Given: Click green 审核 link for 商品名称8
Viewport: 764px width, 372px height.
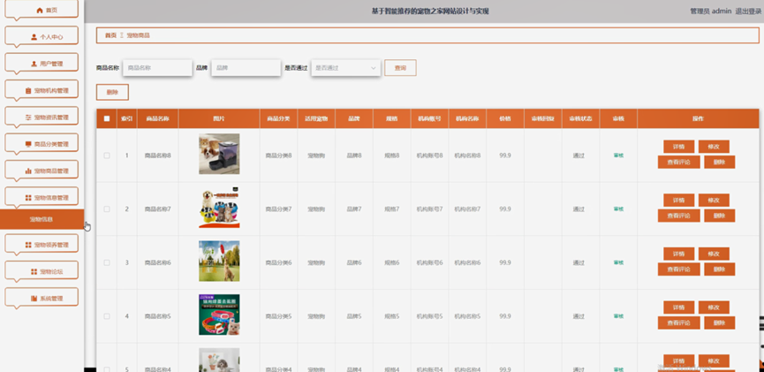Looking at the screenshot, I should [618, 156].
